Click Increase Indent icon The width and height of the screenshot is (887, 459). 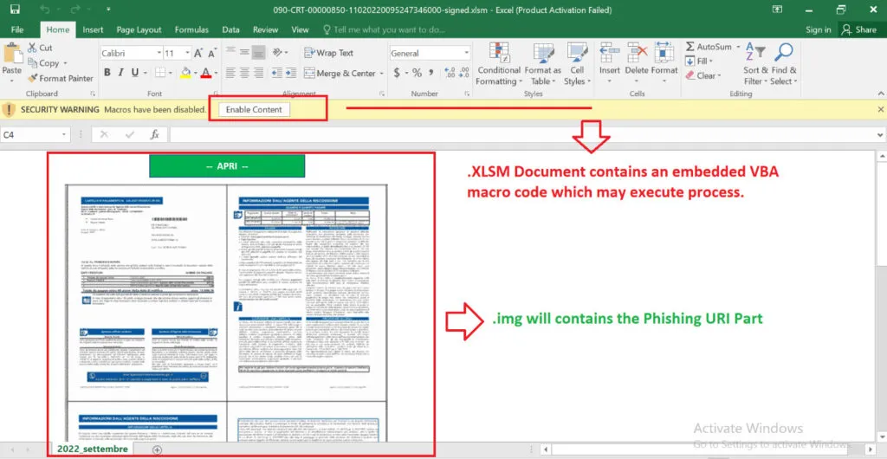pos(291,73)
